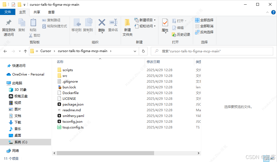Screen dimensions: 277x162
Task: Click the Properties (属性) icon
Action: (165, 23)
